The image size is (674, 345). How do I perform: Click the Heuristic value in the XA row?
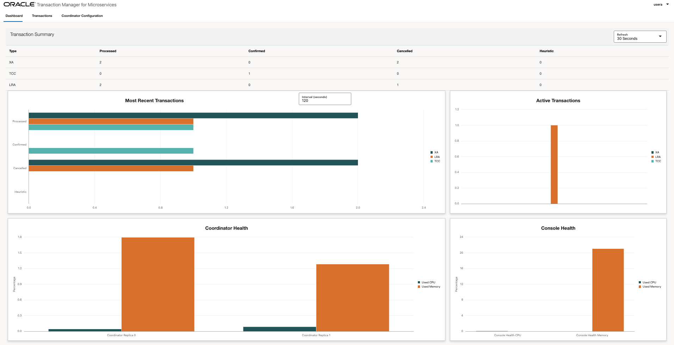(x=540, y=62)
